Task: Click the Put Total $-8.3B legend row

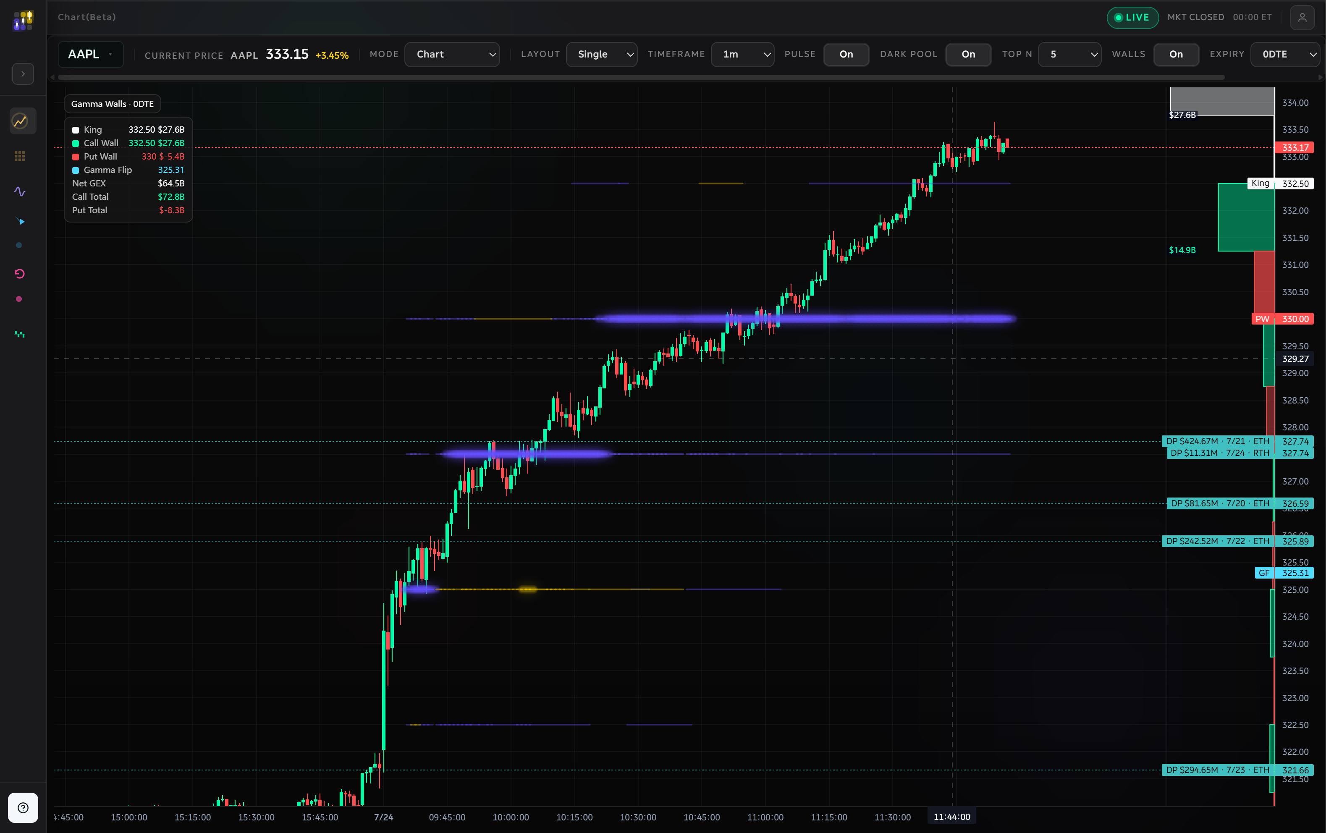Action: 128,211
